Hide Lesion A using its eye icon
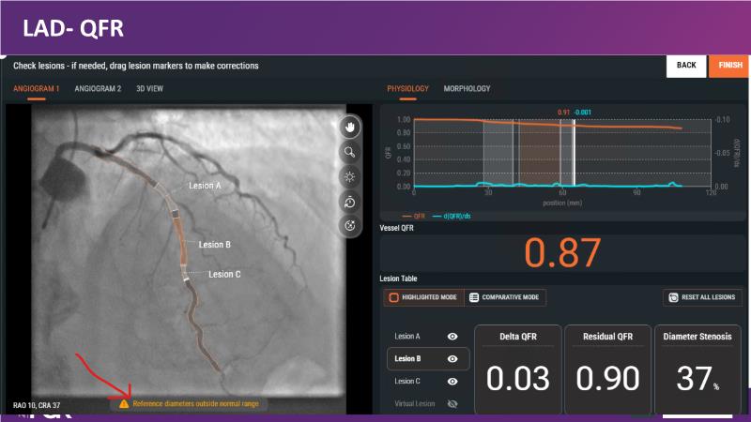 click(x=452, y=336)
